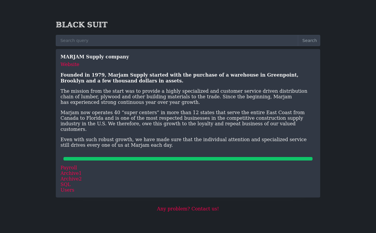376x233 pixels.
Task: Click the "The mission from the start" paragraph
Action: (184, 97)
